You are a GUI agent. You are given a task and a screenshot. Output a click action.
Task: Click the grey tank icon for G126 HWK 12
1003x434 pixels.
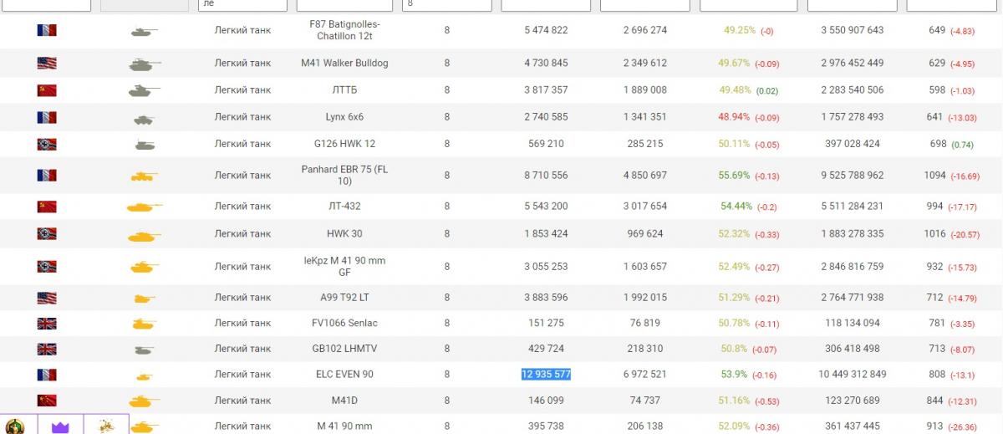coord(145,145)
